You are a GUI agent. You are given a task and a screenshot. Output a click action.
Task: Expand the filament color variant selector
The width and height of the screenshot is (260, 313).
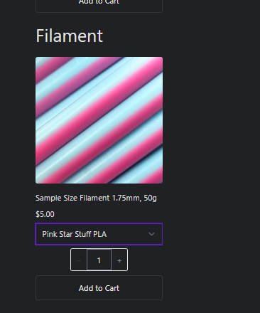coord(99,234)
